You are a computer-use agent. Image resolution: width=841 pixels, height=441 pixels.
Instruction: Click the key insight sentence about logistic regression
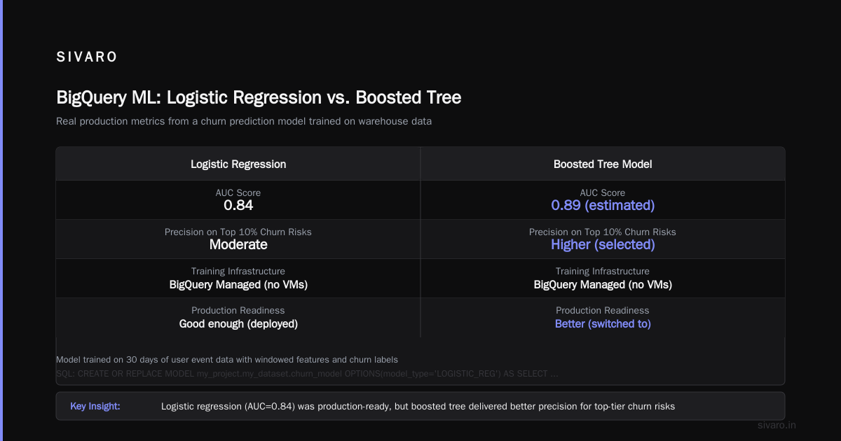(x=418, y=406)
